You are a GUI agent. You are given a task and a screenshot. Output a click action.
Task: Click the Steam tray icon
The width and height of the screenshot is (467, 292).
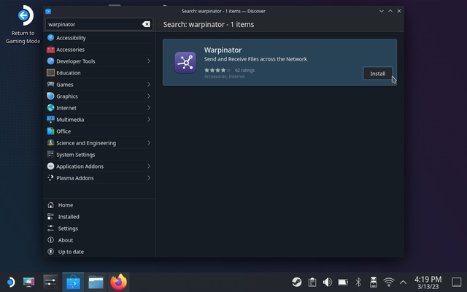297,282
